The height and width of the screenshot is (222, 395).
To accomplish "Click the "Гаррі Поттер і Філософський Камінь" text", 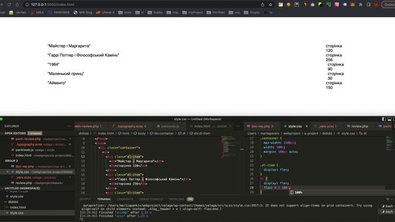I will click(83, 55).
